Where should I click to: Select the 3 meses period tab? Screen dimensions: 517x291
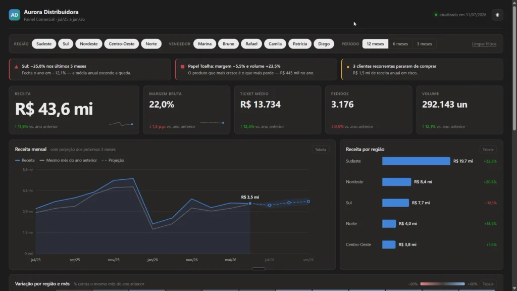[424, 44]
